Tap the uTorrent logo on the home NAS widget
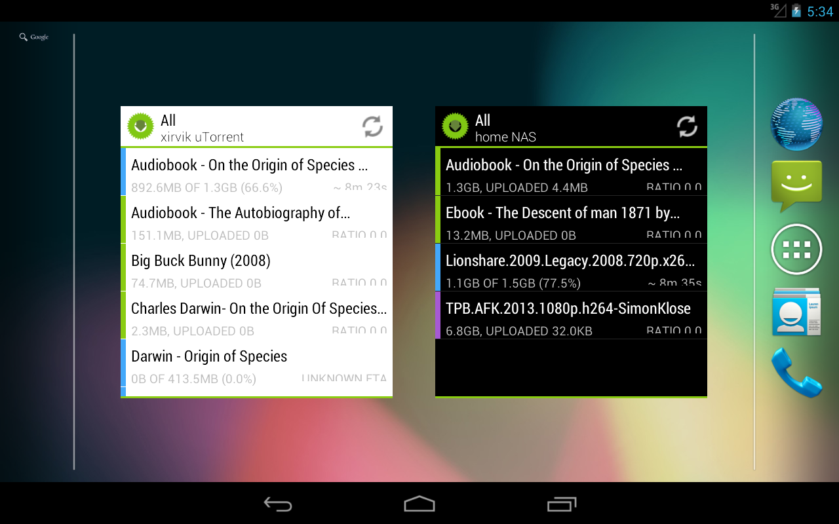The image size is (839, 524). point(455,126)
